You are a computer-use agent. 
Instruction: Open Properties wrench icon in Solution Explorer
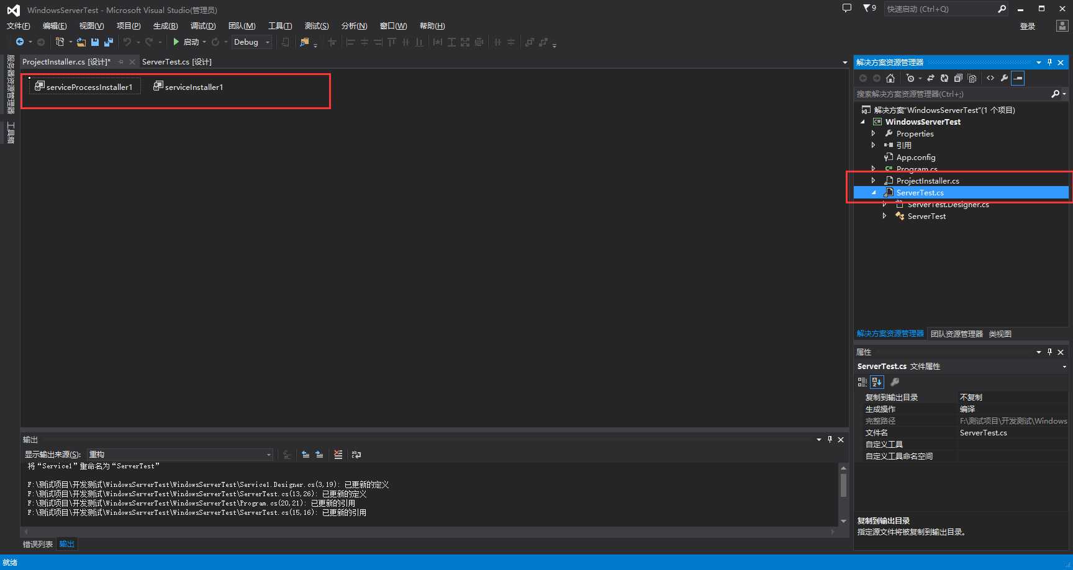1004,78
